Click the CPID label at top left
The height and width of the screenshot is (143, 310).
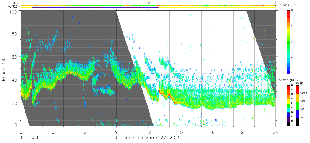[x=15, y=3]
